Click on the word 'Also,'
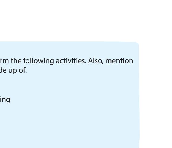 [96, 61]
